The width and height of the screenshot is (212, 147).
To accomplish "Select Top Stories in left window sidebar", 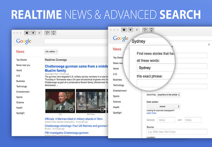I will coord(22,60).
